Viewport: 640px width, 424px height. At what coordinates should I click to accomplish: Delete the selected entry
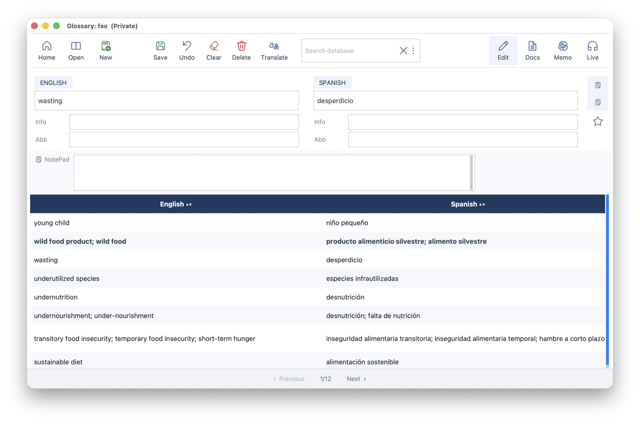point(241,50)
